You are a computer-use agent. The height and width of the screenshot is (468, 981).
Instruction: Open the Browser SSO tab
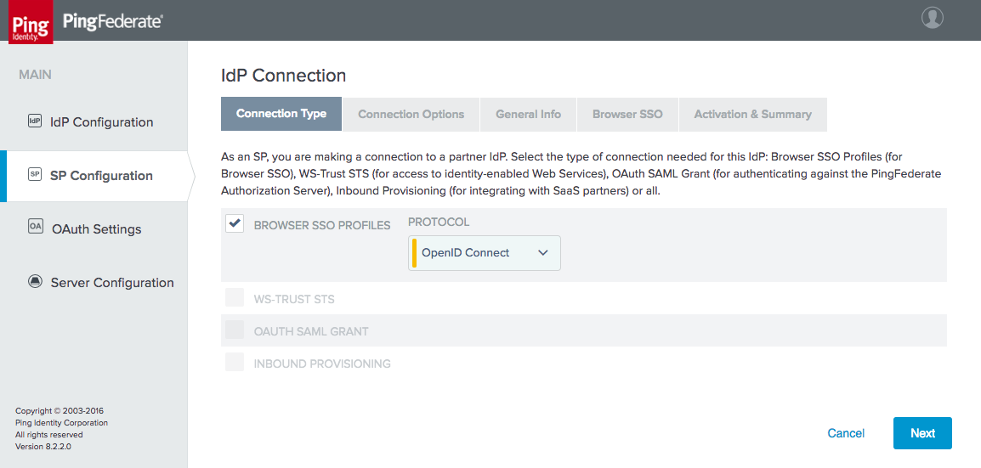tap(627, 115)
